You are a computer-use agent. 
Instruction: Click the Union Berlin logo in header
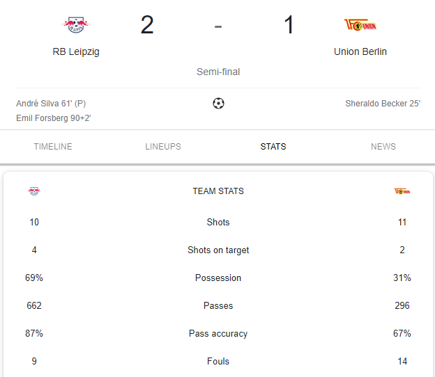tap(360, 25)
